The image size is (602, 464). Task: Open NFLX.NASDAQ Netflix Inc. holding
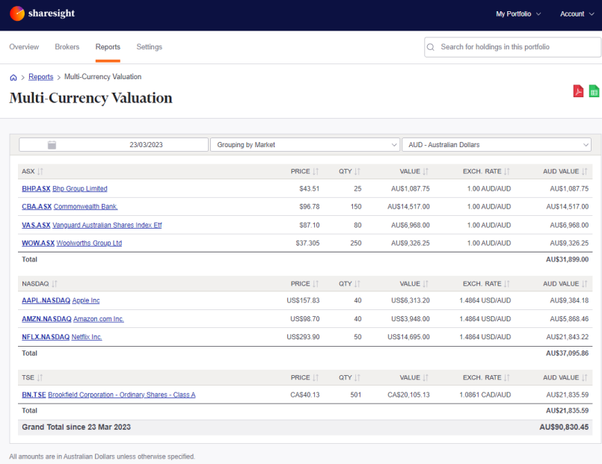[x=62, y=337]
